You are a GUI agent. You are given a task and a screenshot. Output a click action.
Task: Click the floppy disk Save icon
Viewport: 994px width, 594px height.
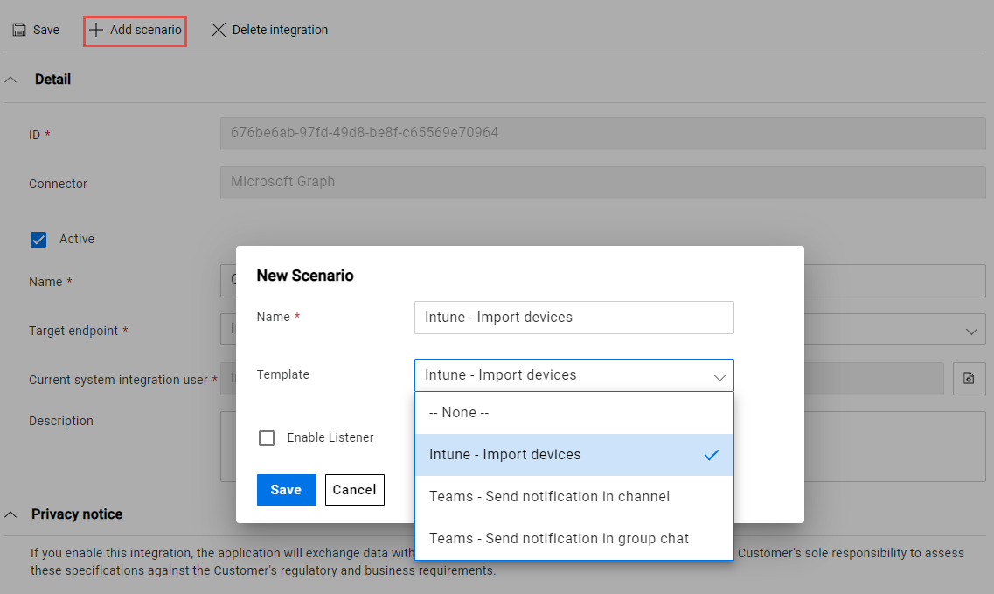coord(19,29)
